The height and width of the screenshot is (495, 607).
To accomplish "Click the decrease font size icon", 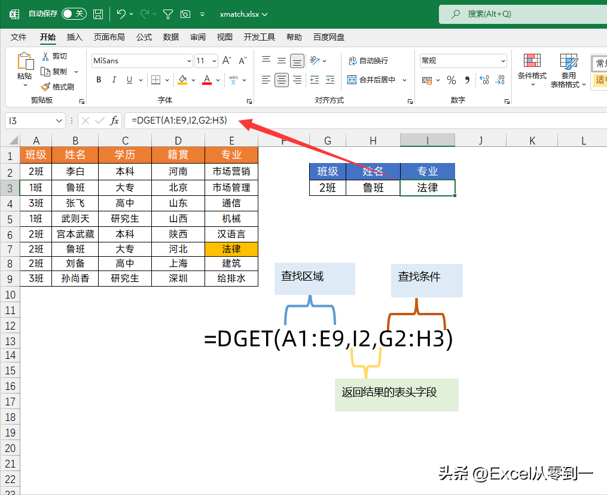I will (x=243, y=61).
